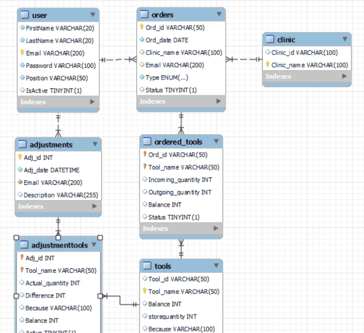The height and width of the screenshot is (333, 364).
Task: Click the key icon of ordered_tools Tool_name
Action: pyautogui.click(x=145, y=167)
